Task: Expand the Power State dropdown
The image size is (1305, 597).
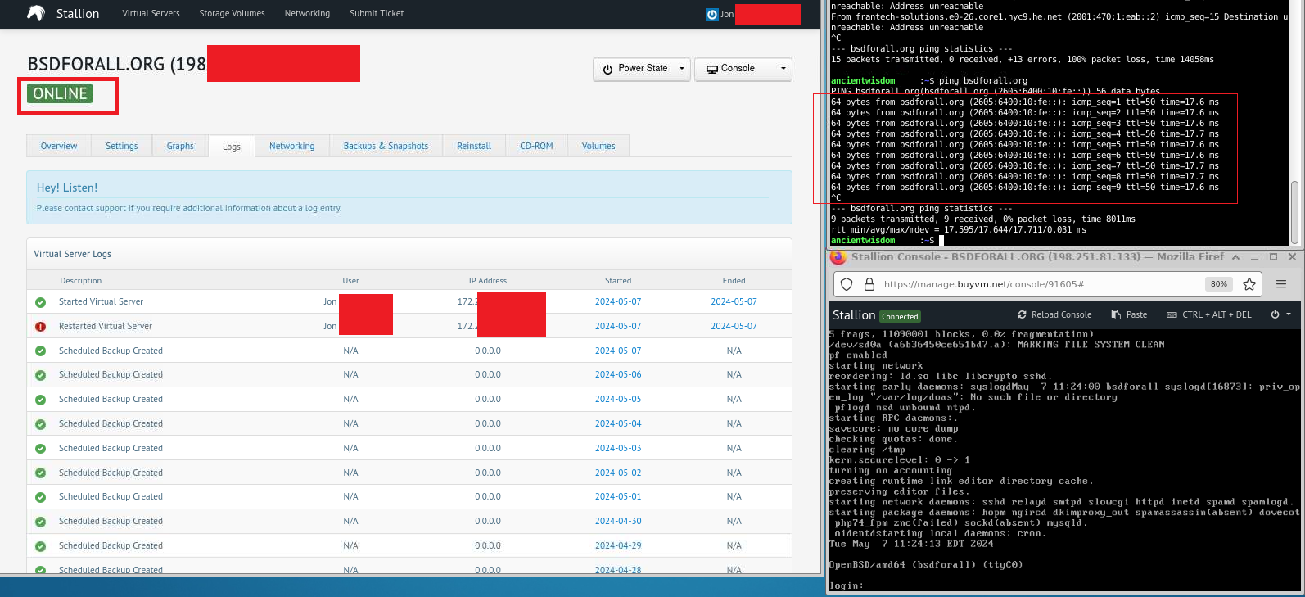Action: pos(642,69)
